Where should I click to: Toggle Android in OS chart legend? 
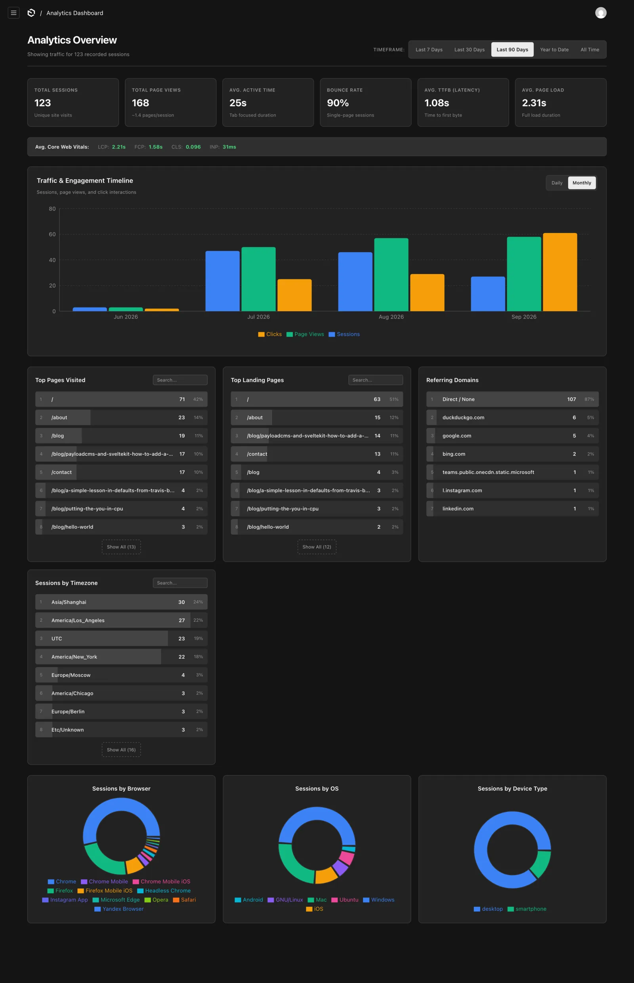[249, 899]
